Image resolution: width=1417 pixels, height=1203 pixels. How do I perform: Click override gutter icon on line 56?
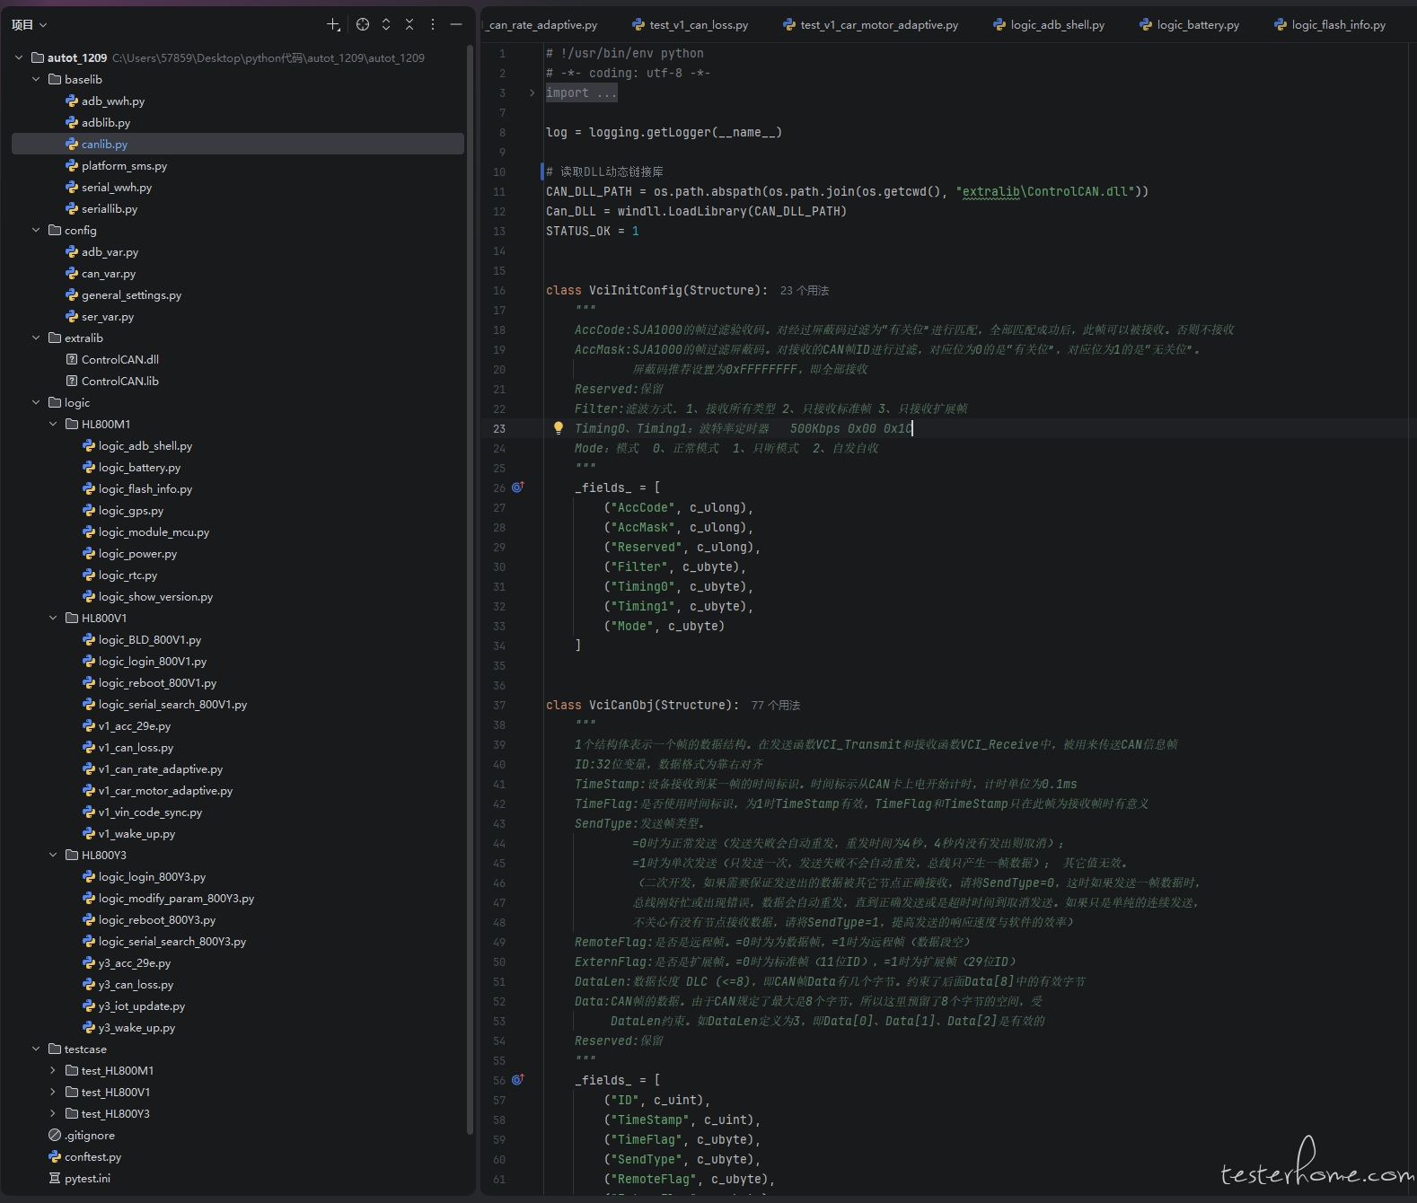(517, 1080)
